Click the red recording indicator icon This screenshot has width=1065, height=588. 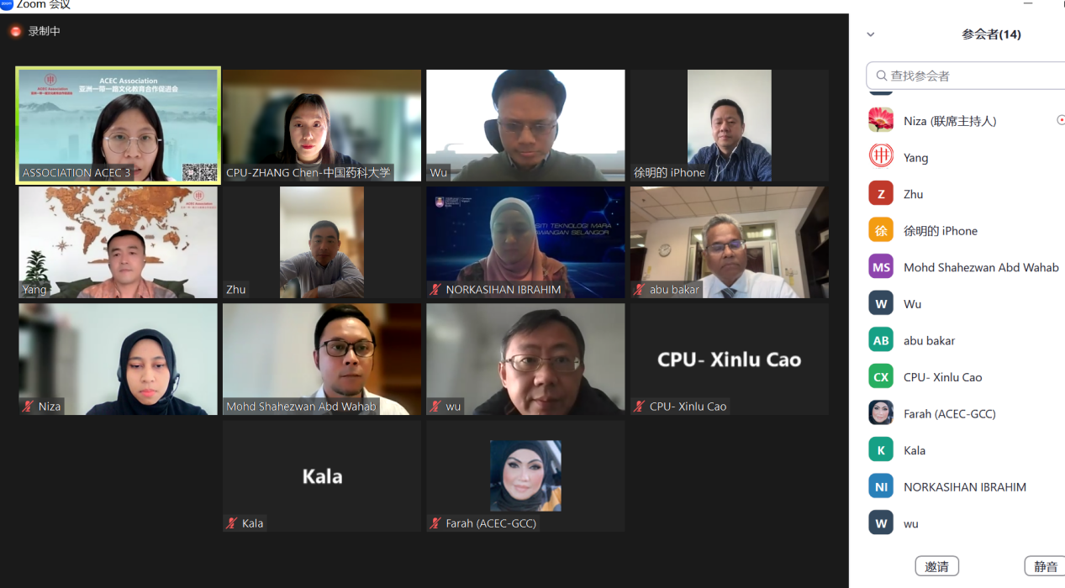pos(15,32)
